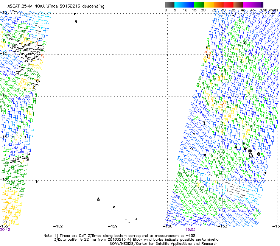Click the magenta-purple 40–50 knot legend segment
The image size is (280, 246).
253,5
